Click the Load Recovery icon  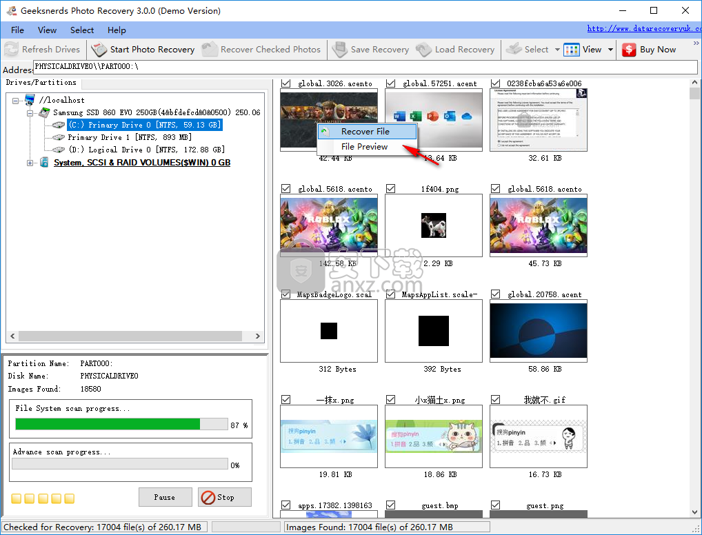tap(423, 49)
